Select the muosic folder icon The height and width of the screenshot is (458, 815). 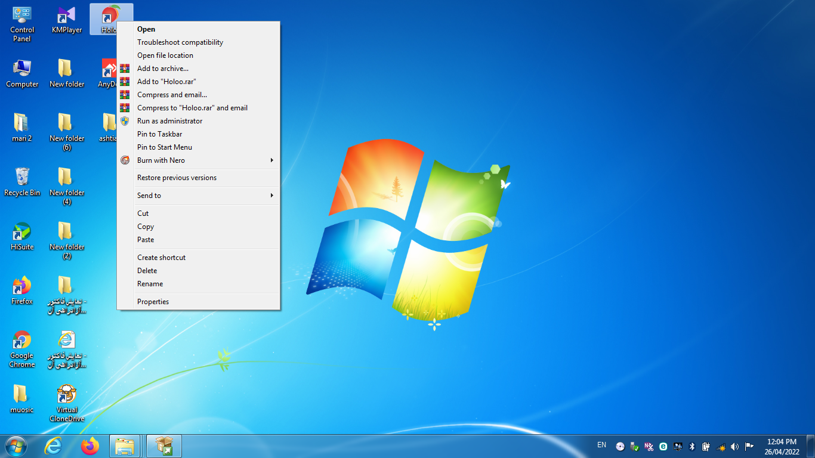tap(22, 399)
